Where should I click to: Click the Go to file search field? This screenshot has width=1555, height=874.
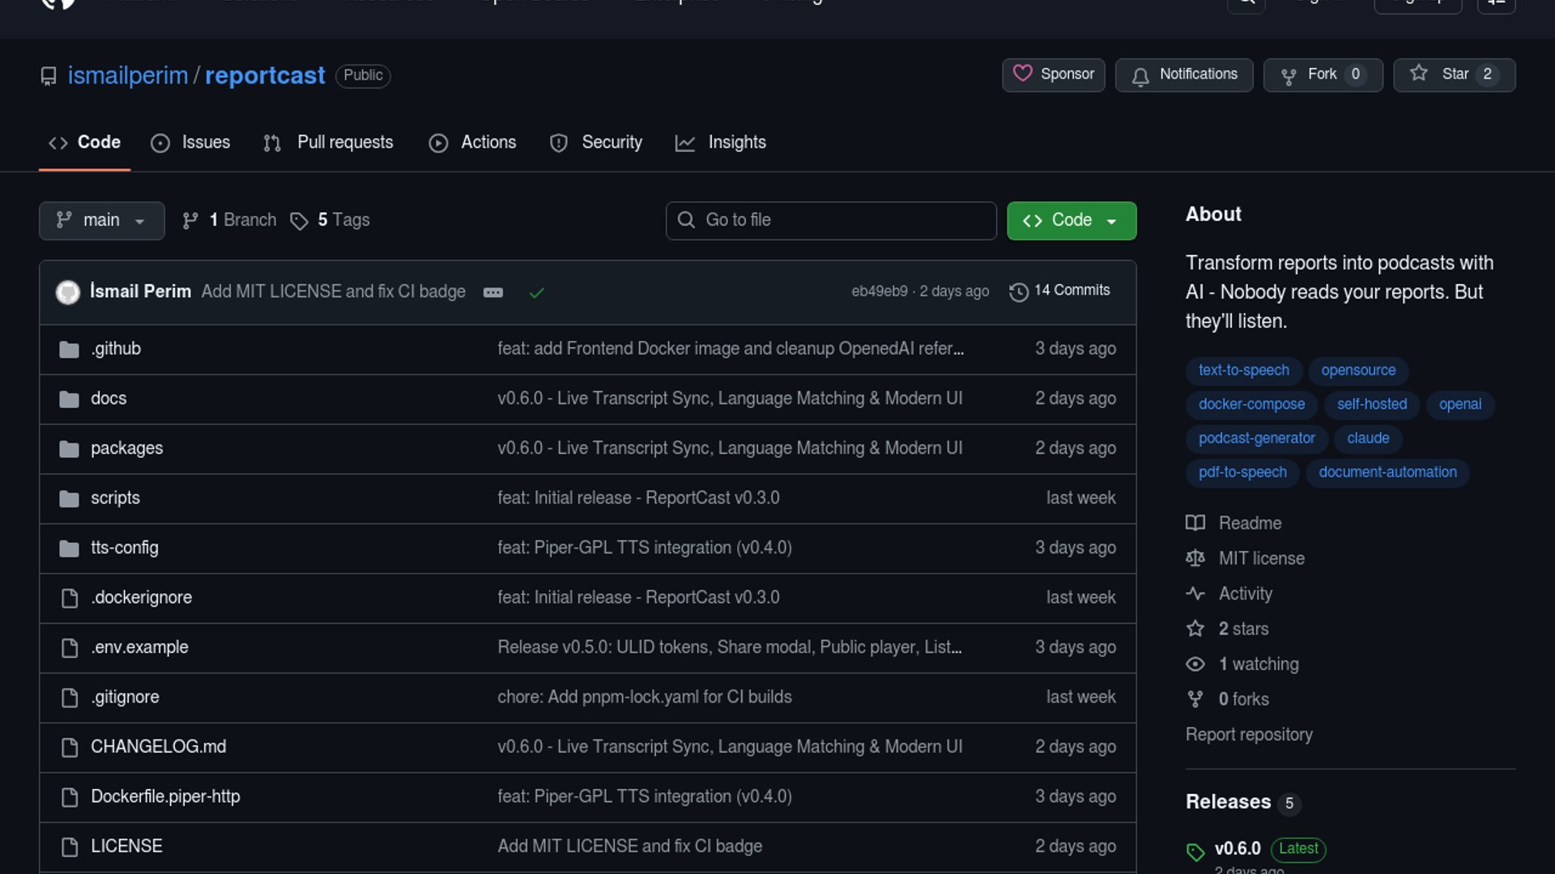click(x=831, y=220)
